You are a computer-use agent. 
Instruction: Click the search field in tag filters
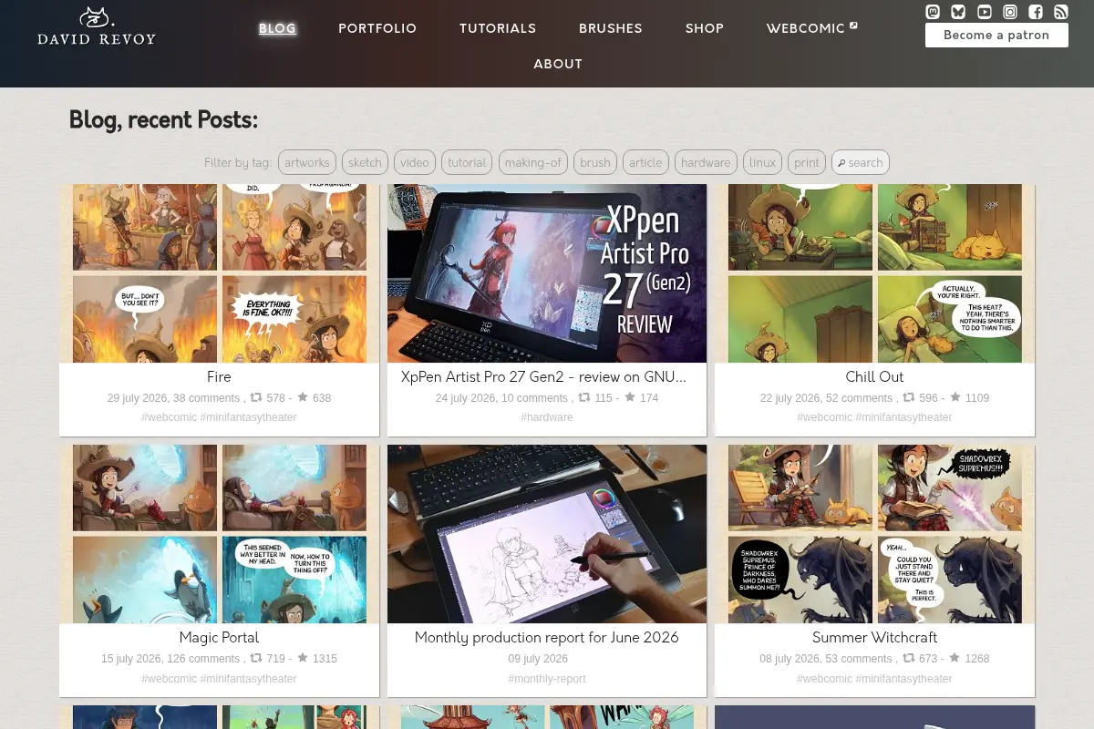click(861, 162)
